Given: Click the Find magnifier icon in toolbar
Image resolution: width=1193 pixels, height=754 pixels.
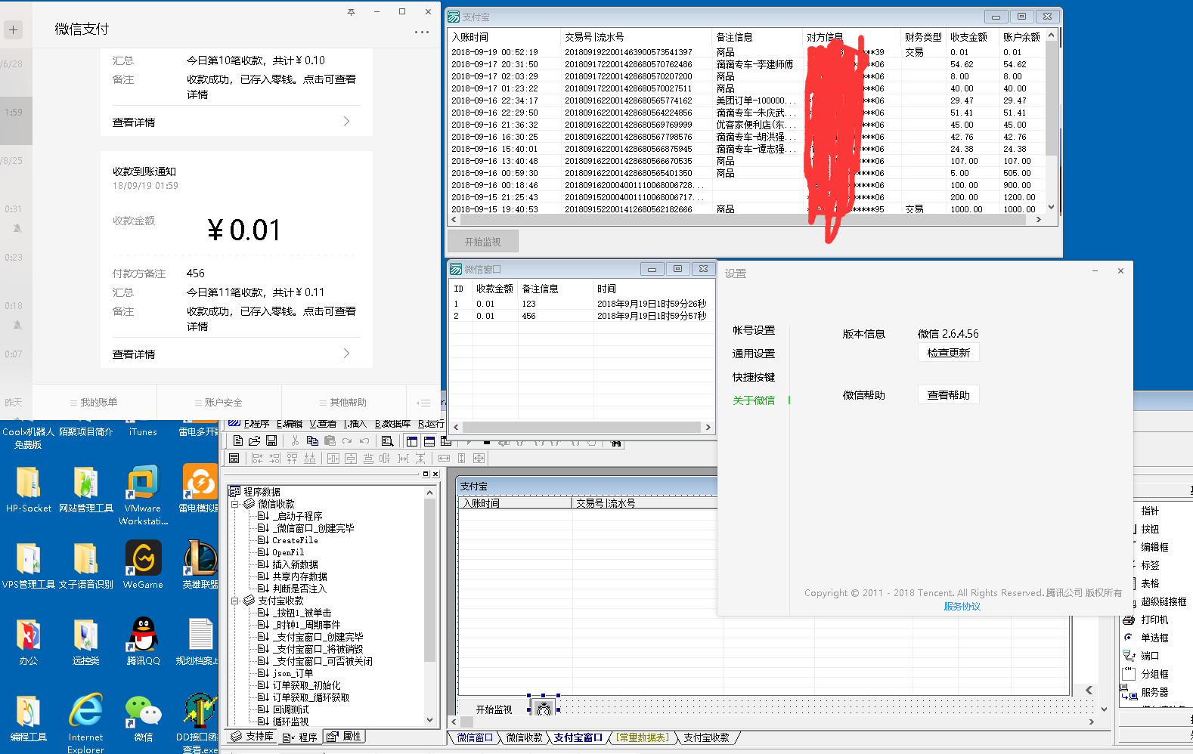Looking at the screenshot, I should 388,440.
